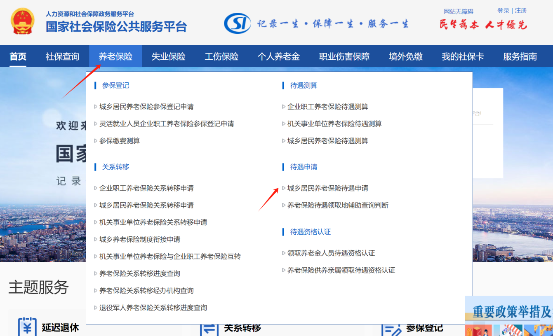Click the 注册 link

(520, 10)
